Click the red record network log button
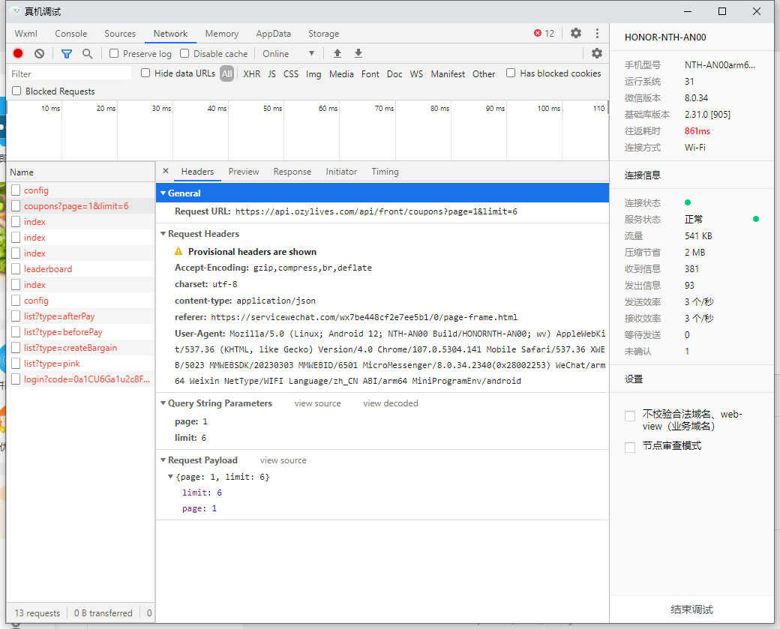 tap(18, 53)
